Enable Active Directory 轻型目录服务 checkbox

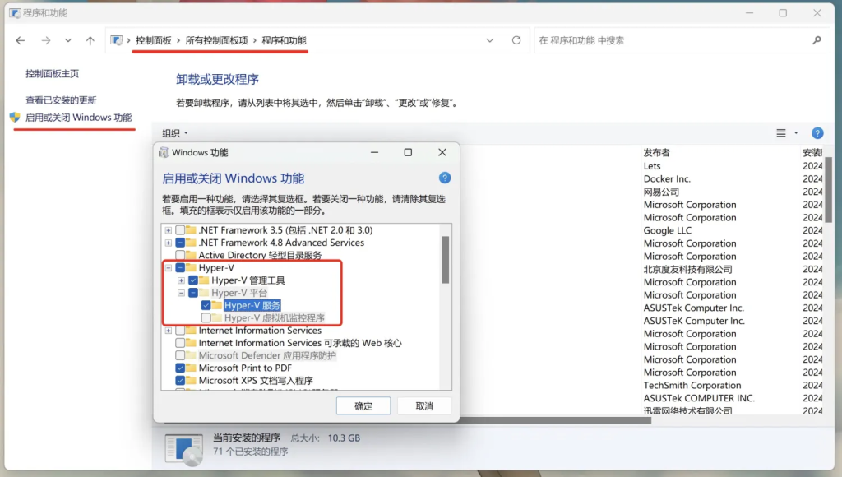click(x=180, y=255)
